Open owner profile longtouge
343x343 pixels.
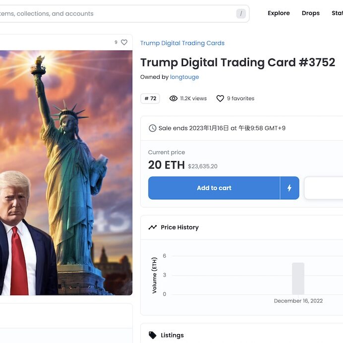pyautogui.click(x=184, y=77)
